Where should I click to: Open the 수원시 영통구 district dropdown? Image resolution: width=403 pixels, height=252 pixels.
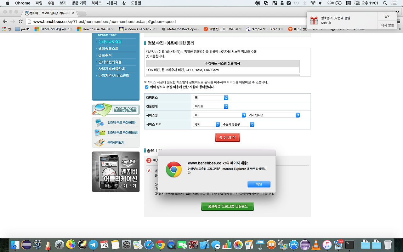coord(238,124)
